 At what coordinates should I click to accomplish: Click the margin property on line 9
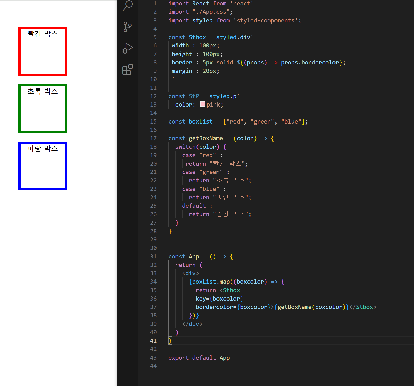coord(182,71)
